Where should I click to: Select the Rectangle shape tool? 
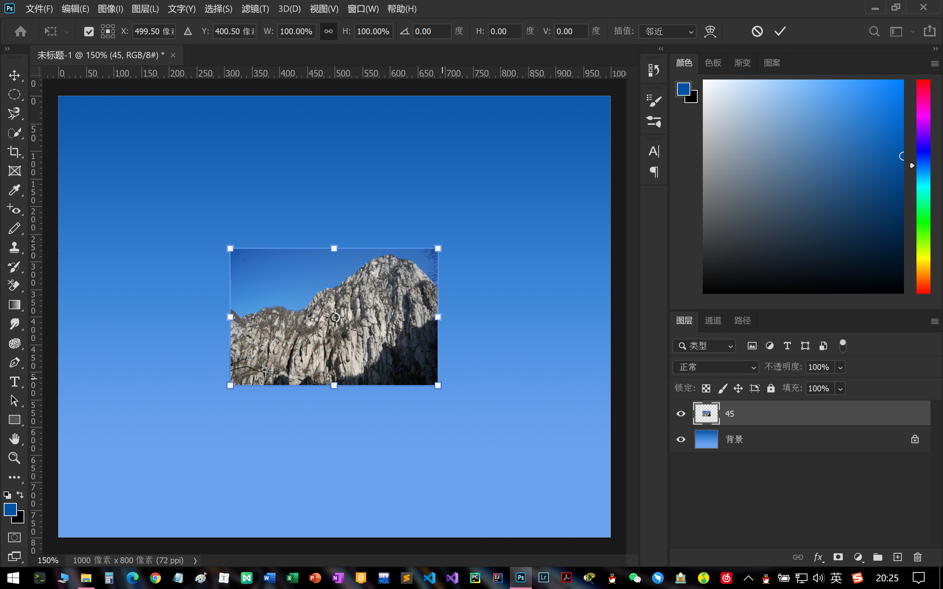click(x=14, y=420)
